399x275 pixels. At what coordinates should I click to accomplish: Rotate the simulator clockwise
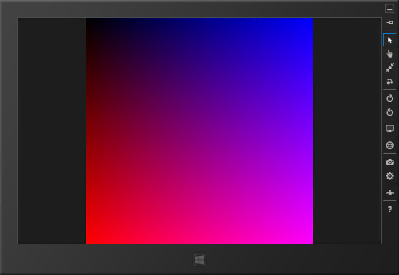(389, 98)
